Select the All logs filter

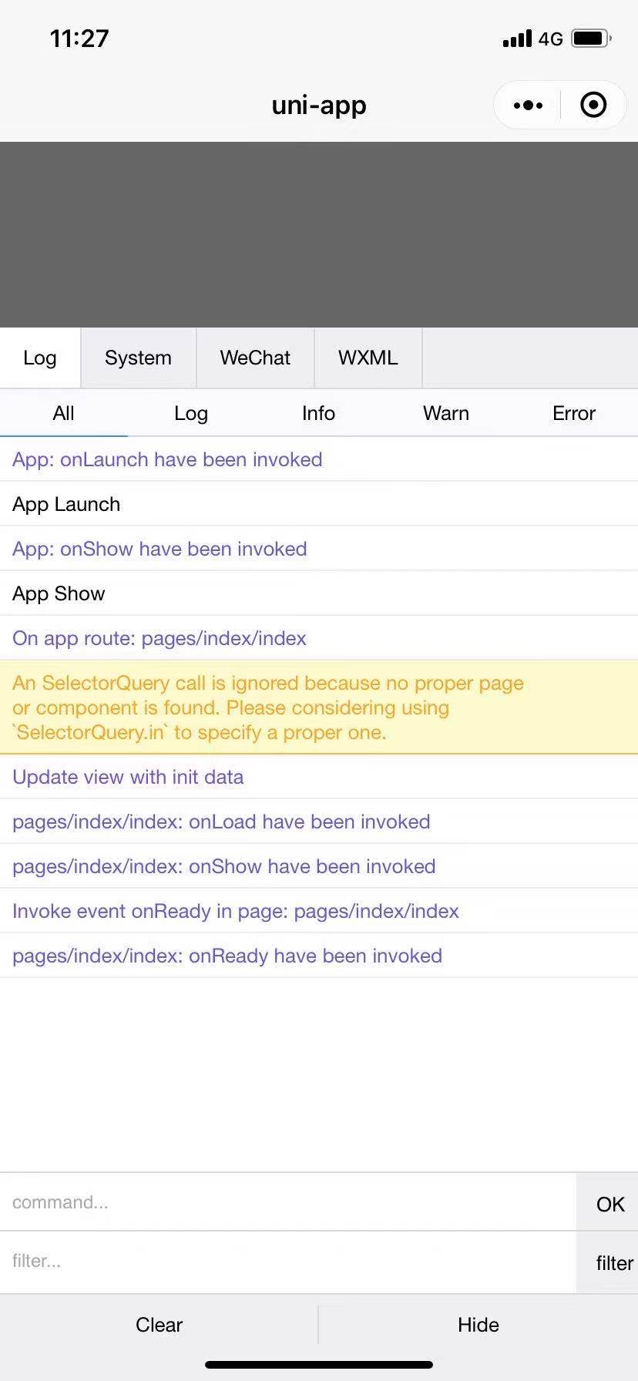click(x=64, y=413)
